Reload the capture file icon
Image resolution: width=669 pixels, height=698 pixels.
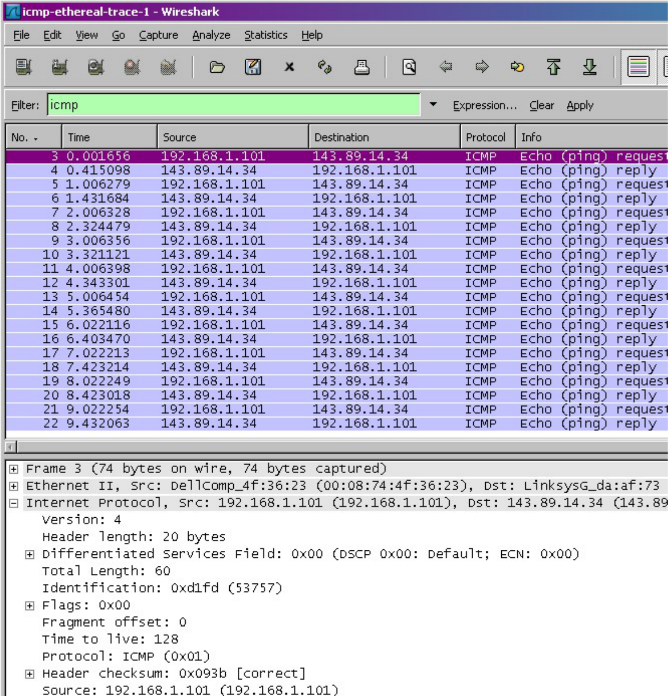click(x=325, y=67)
